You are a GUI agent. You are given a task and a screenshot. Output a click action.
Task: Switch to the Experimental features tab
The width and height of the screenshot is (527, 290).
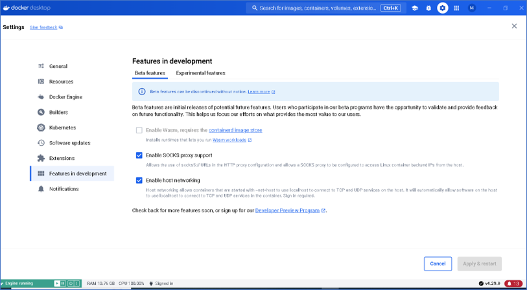pos(201,73)
